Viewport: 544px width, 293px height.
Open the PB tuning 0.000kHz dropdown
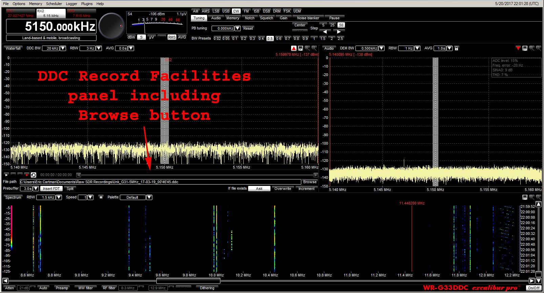(x=238, y=28)
